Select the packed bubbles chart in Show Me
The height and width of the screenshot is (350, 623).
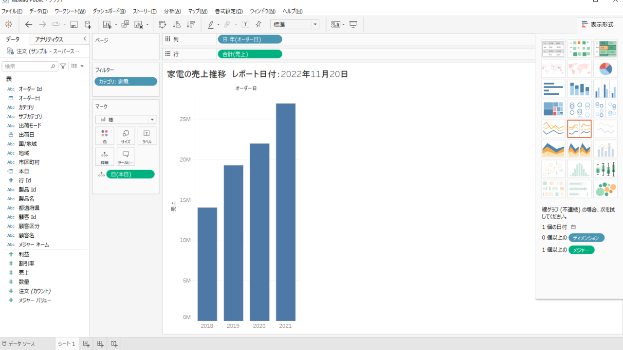point(605,189)
